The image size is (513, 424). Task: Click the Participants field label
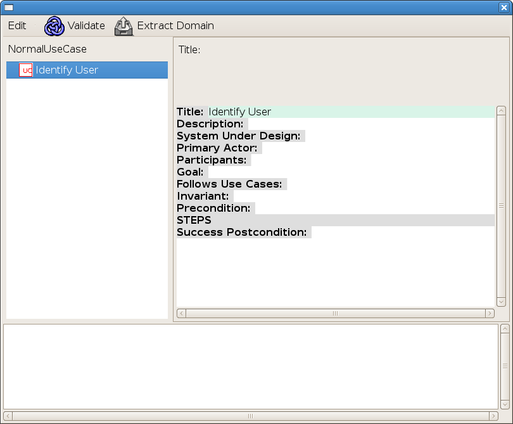(212, 160)
